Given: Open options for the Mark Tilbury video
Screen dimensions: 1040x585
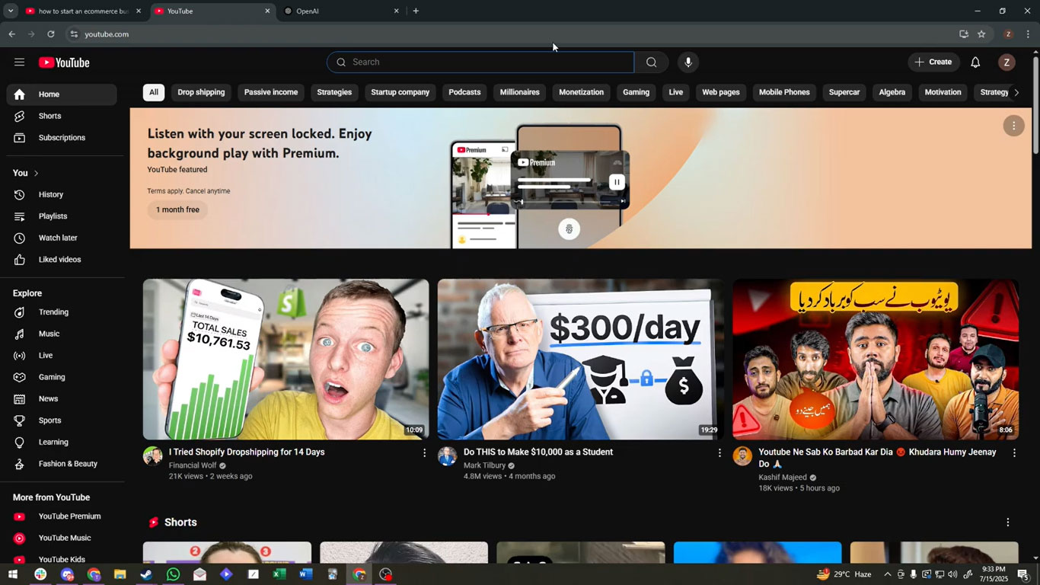Looking at the screenshot, I should [719, 452].
